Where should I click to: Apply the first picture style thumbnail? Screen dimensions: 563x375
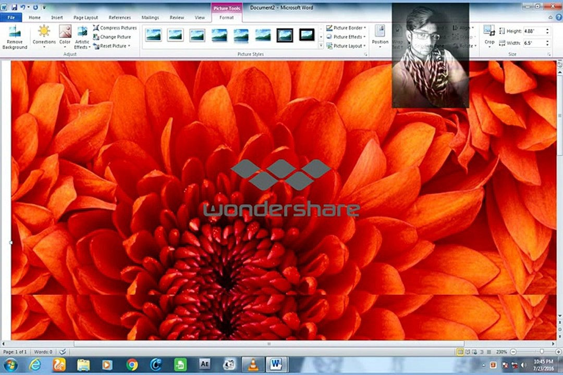[x=153, y=35]
